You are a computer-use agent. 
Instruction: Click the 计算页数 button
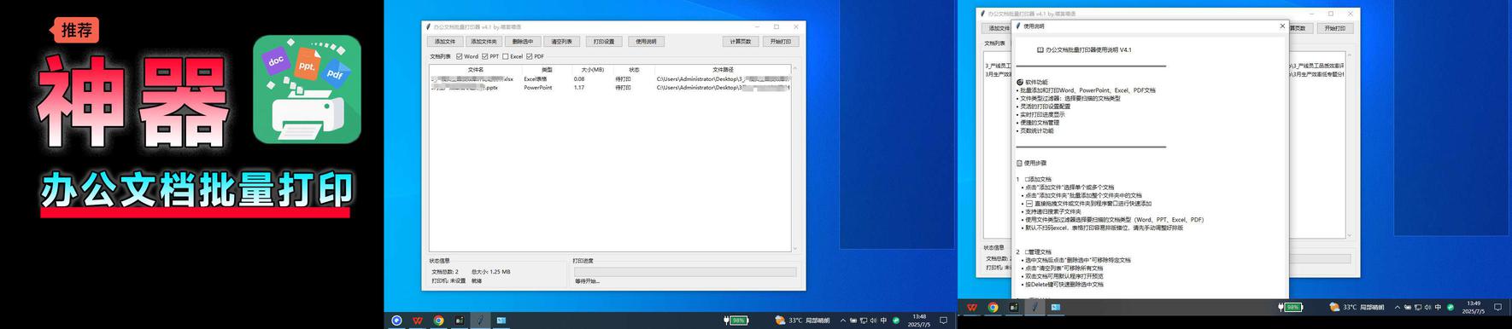point(741,41)
